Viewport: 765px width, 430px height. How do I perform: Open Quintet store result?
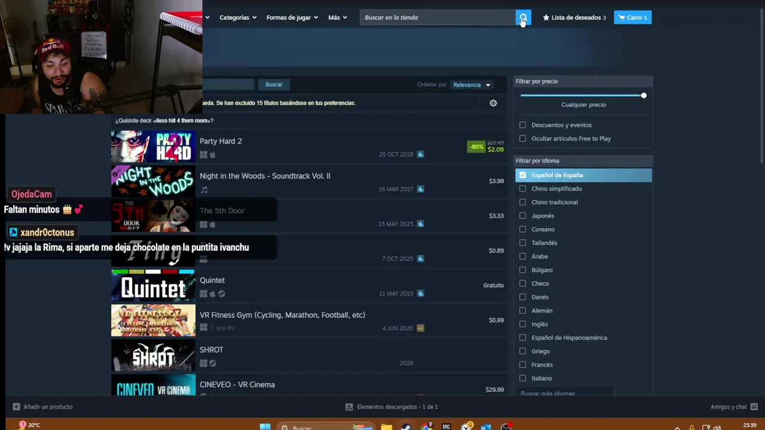(x=308, y=286)
